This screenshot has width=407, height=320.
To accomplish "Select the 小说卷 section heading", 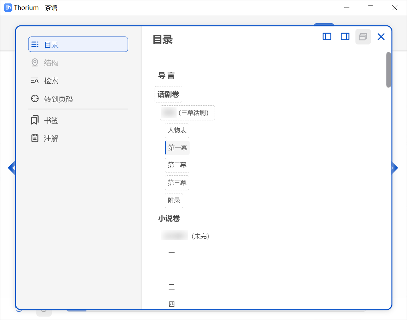I will [168, 218].
